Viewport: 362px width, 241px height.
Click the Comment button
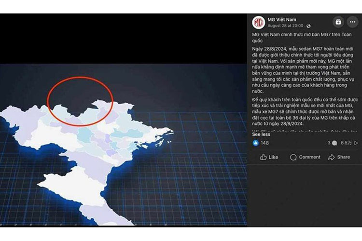[x=305, y=157]
